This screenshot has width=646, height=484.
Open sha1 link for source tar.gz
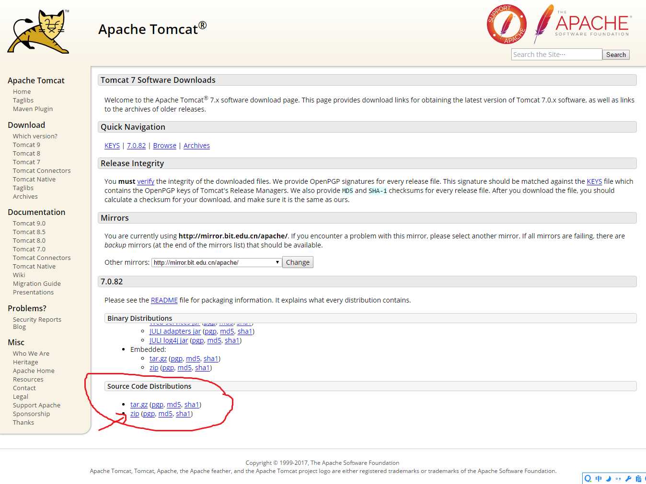click(192, 405)
